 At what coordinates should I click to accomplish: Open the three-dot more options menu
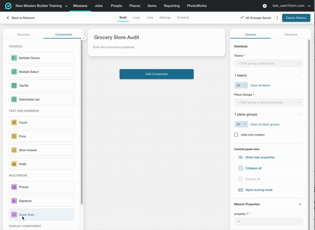coord(277,18)
